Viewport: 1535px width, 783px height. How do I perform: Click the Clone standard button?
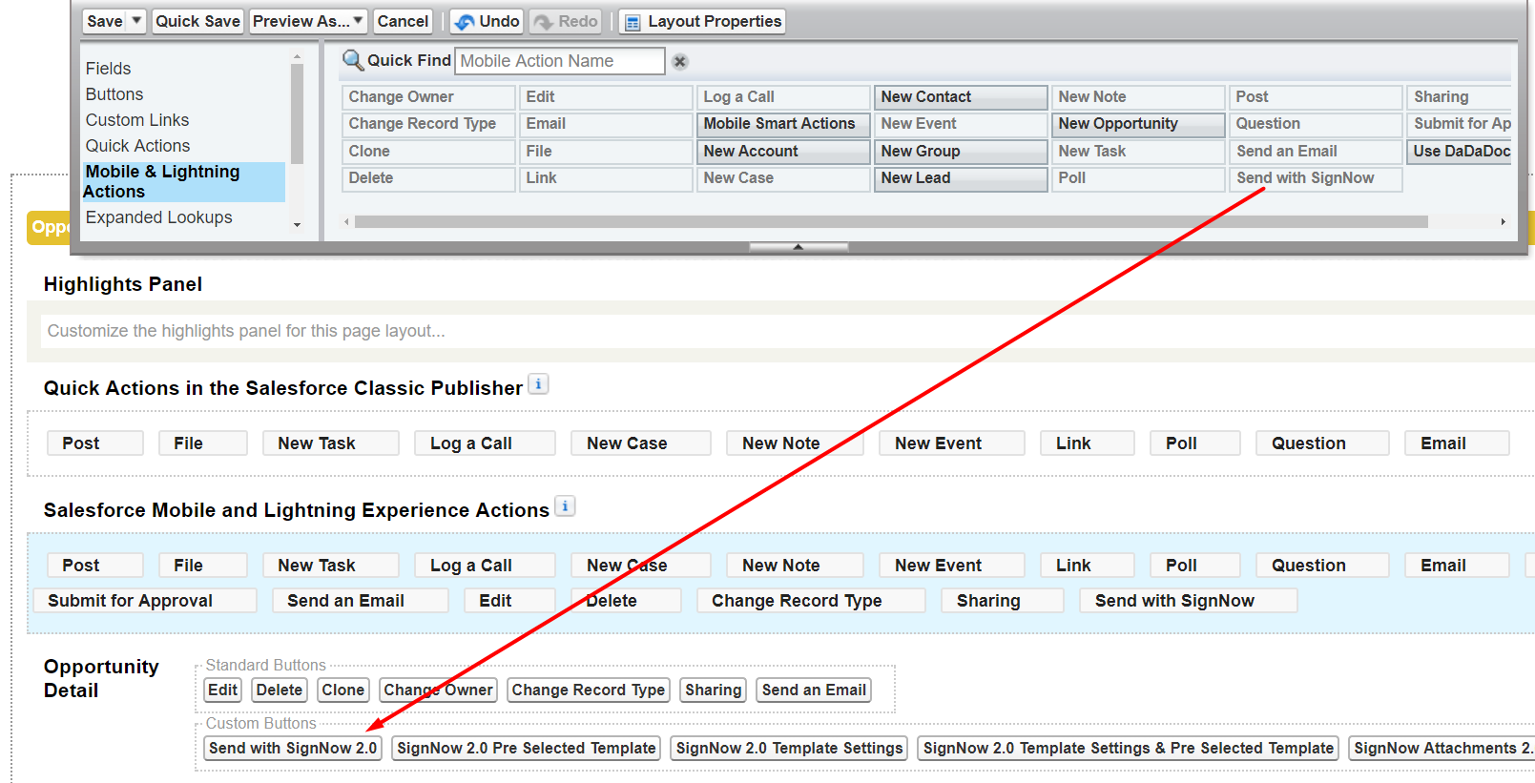click(x=343, y=690)
